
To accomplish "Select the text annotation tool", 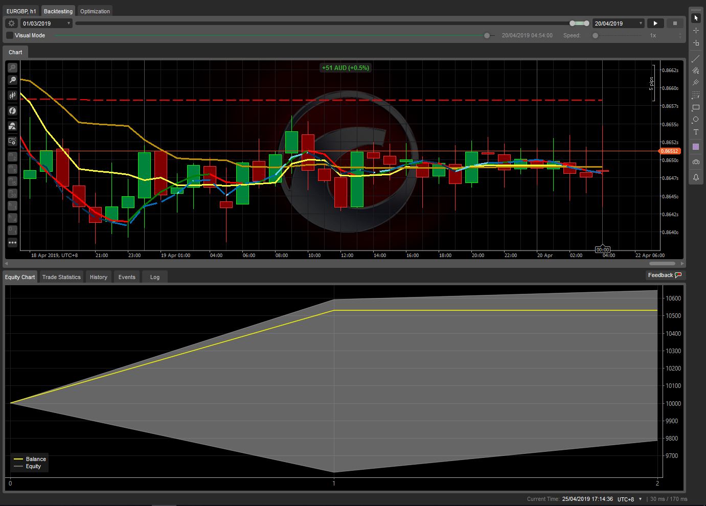I will coord(696,132).
